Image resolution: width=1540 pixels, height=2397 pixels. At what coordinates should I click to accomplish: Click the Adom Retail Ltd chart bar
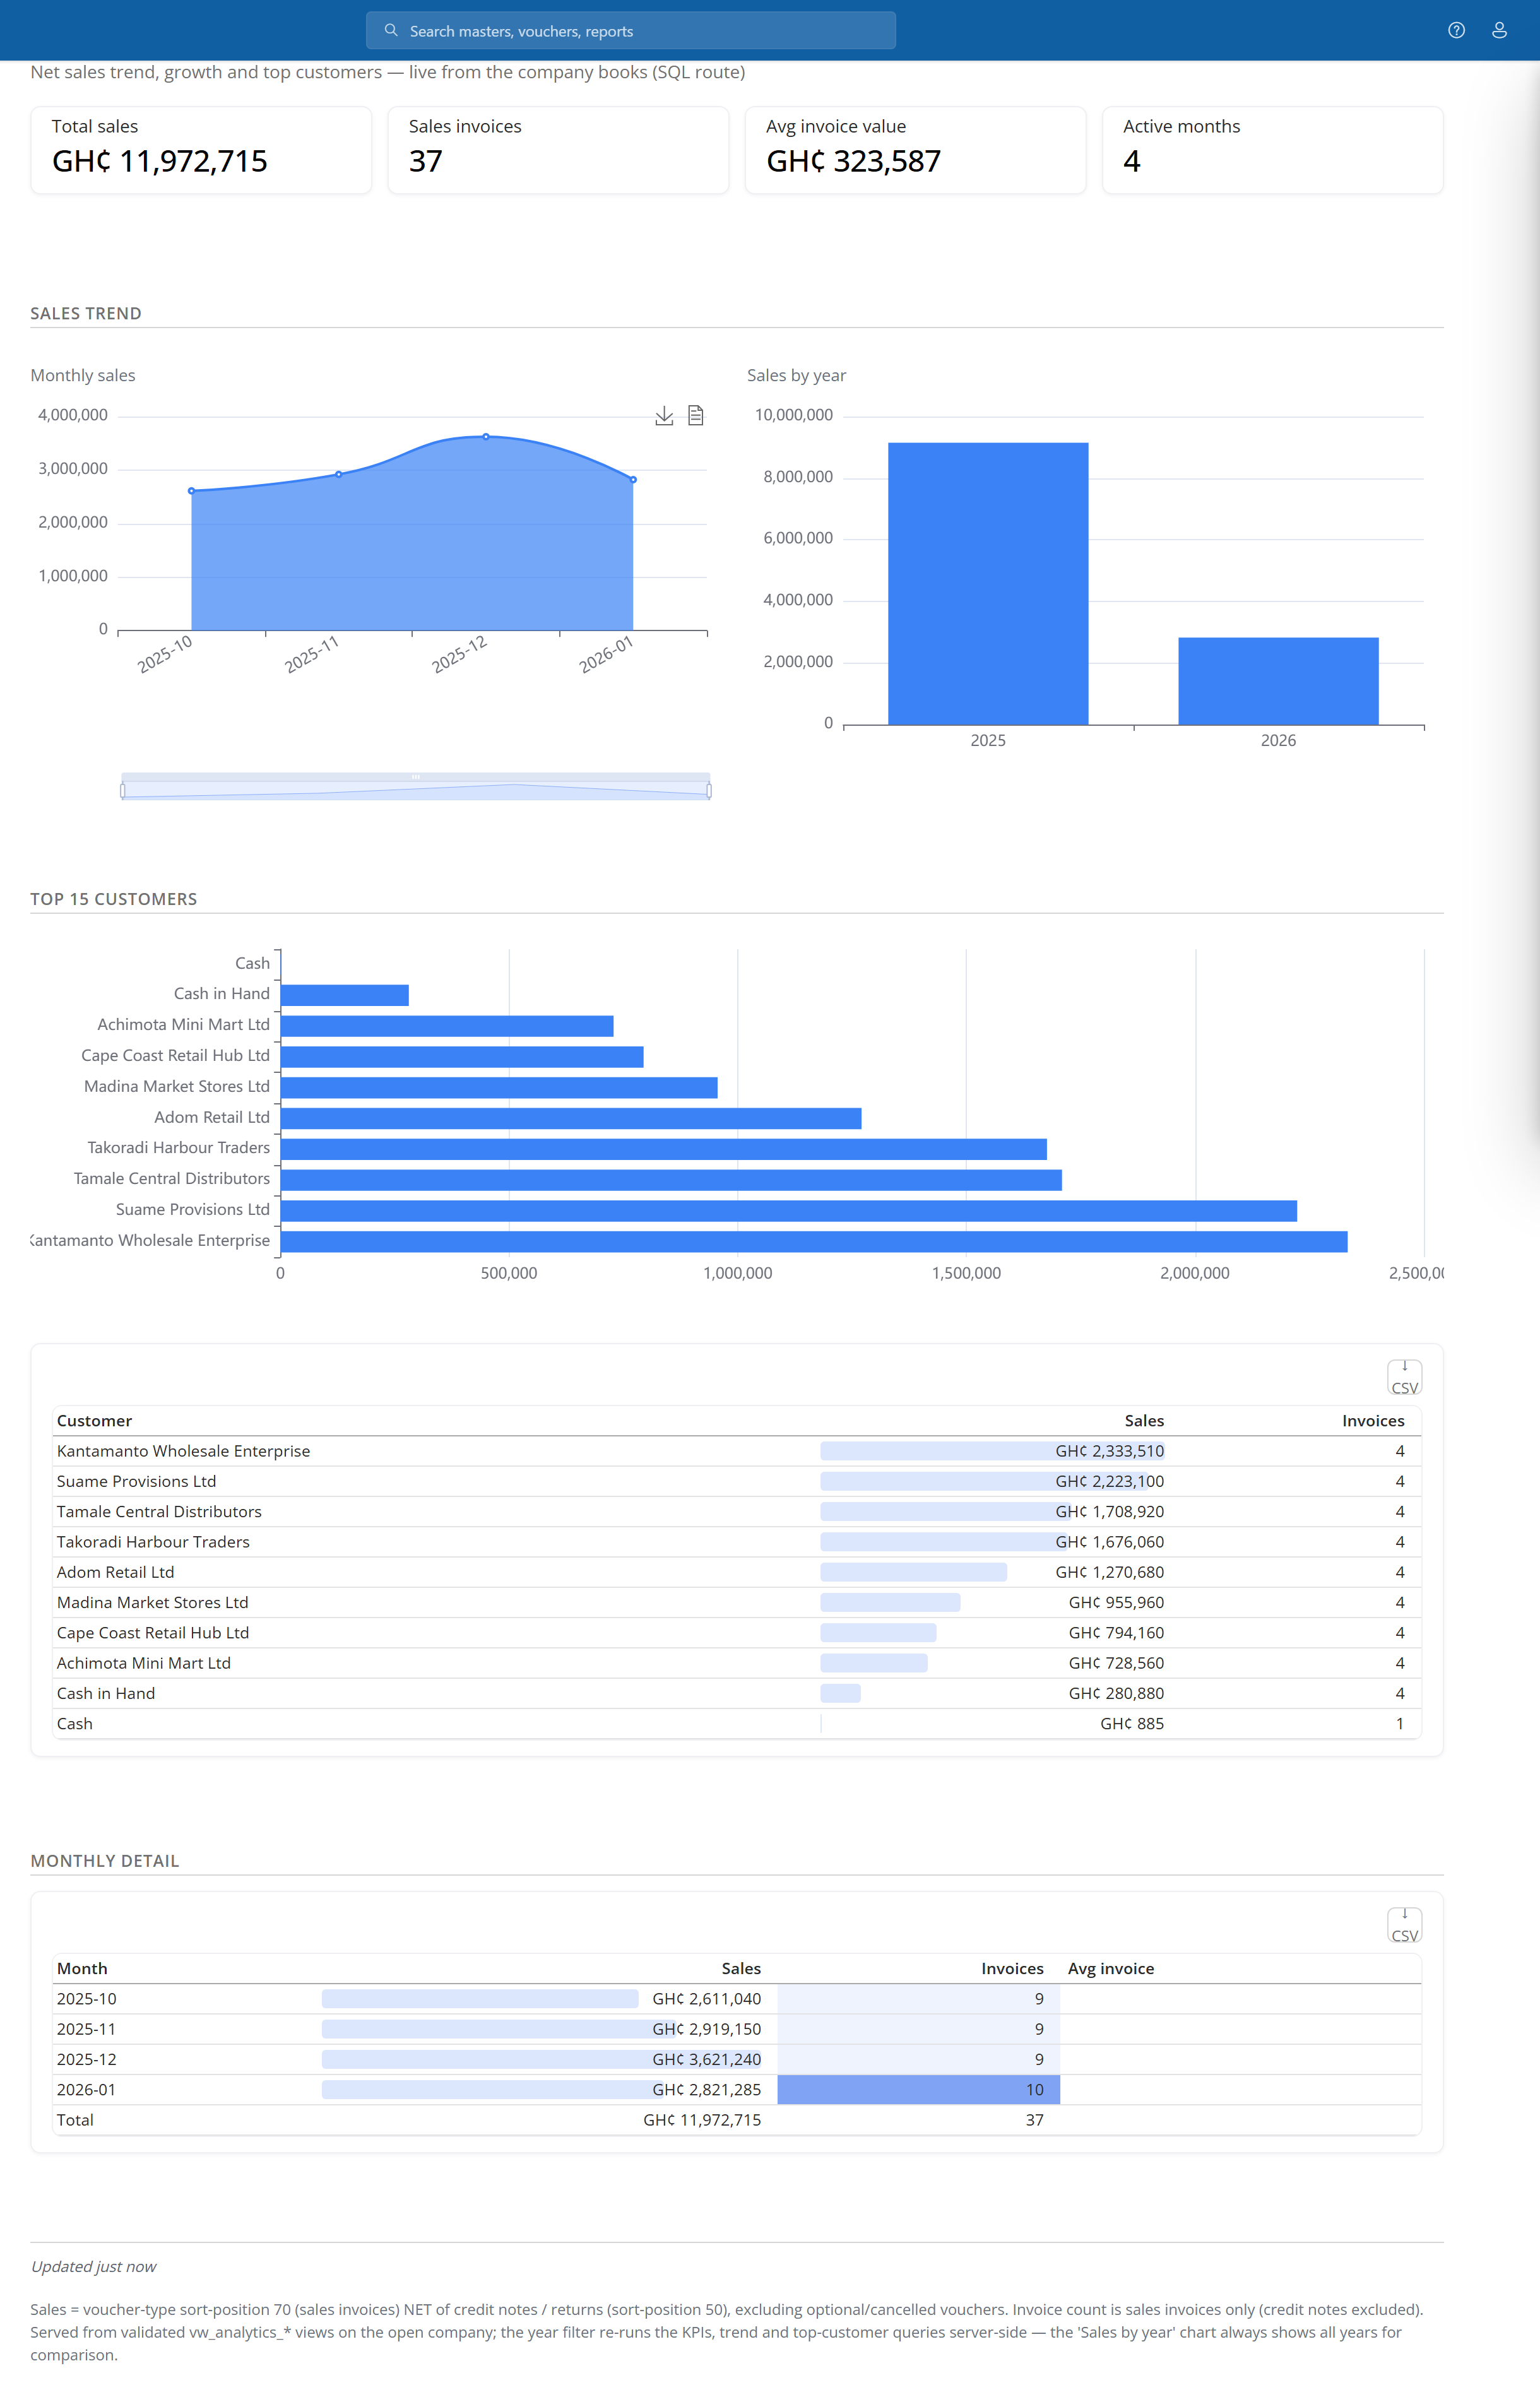click(571, 1118)
